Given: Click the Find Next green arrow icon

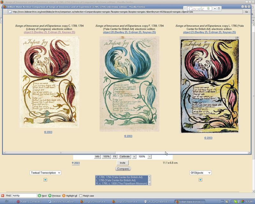Looking at the screenshot, I should [40, 196].
